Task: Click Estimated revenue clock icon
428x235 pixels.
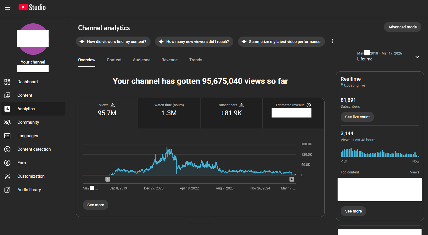Action: (x=309, y=105)
